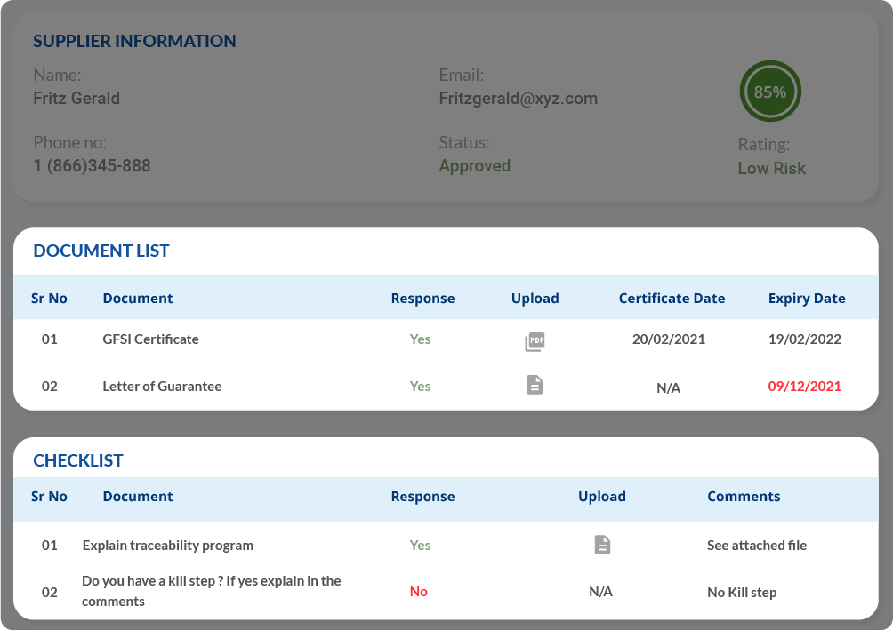The width and height of the screenshot is (893, 630).
Task: Click the Yes response for GFSI Certificate
Action: tap(420, 339)
